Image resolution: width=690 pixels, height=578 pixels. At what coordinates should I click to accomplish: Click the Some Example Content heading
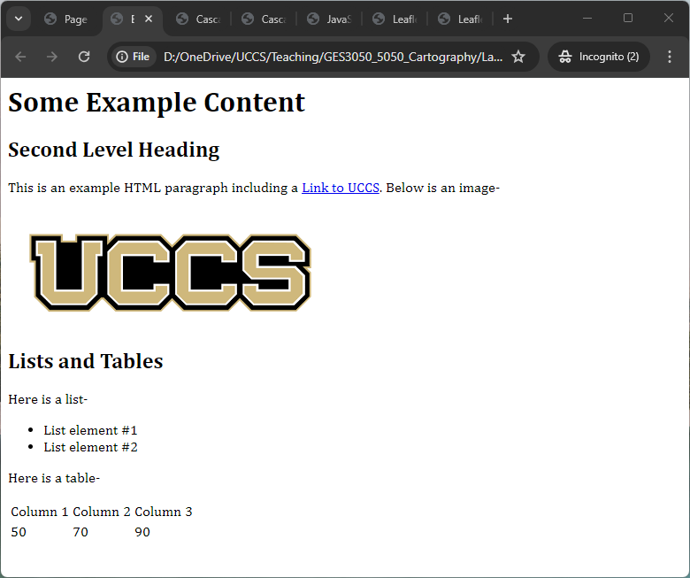157,103
